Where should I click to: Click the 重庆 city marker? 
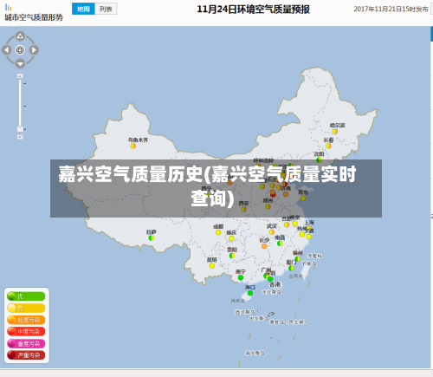tap(231, 238)
